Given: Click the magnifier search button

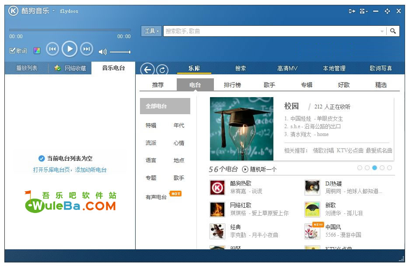Looking at the screenshot, I should [393, 31].
